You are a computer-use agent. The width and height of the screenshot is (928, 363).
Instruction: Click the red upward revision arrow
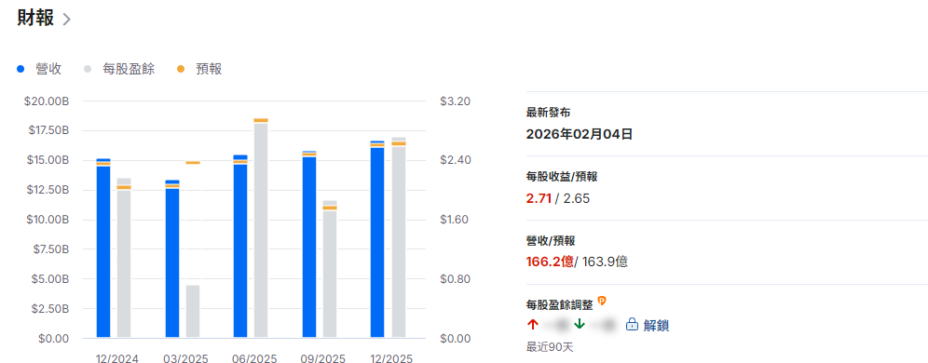click(532, 325)
